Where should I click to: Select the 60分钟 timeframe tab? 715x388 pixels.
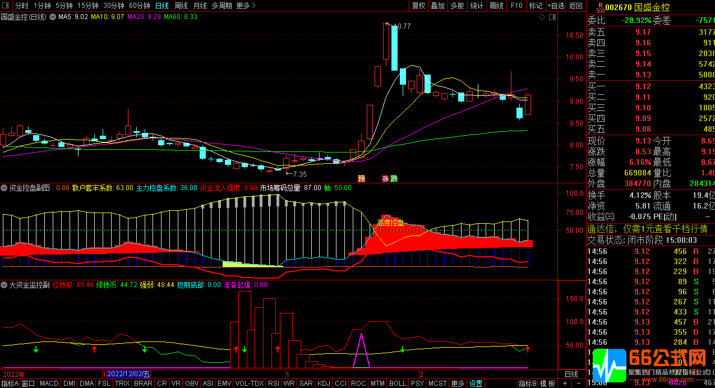pos(139,6)
